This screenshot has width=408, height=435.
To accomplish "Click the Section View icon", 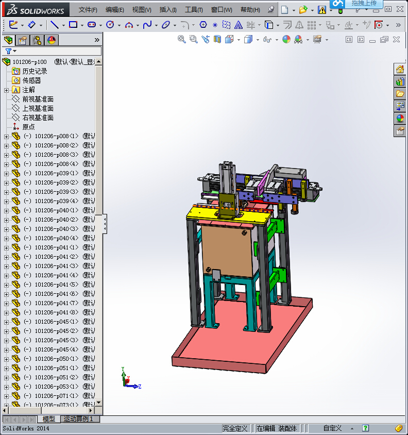I will (217, 39).
